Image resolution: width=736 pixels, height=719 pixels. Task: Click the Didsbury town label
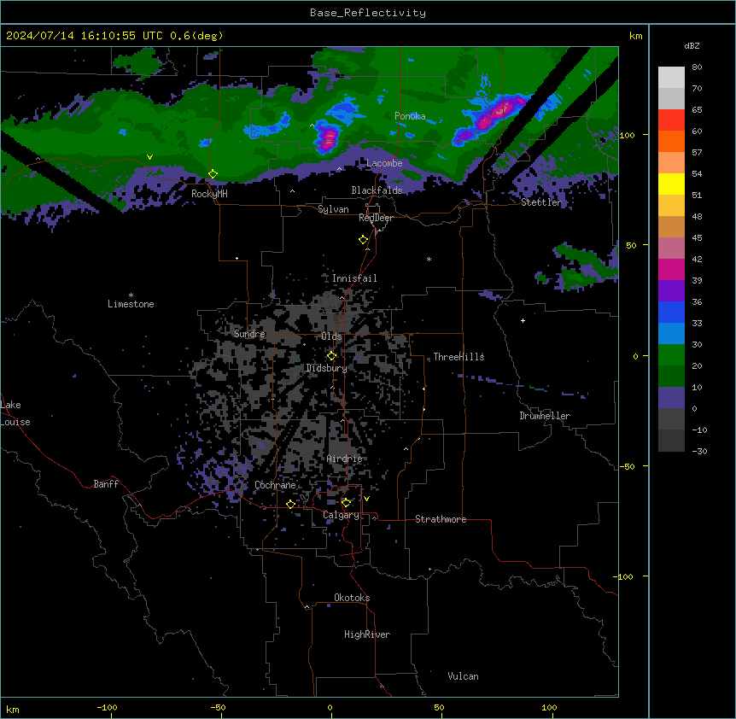[327, 368]
